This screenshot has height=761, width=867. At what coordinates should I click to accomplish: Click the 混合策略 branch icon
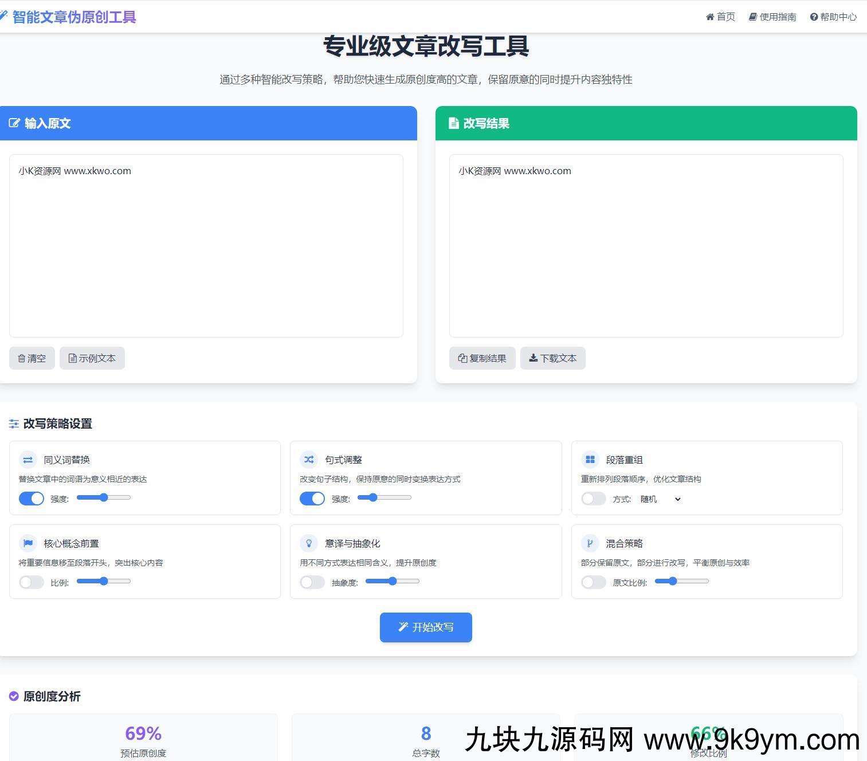(590, 543)
